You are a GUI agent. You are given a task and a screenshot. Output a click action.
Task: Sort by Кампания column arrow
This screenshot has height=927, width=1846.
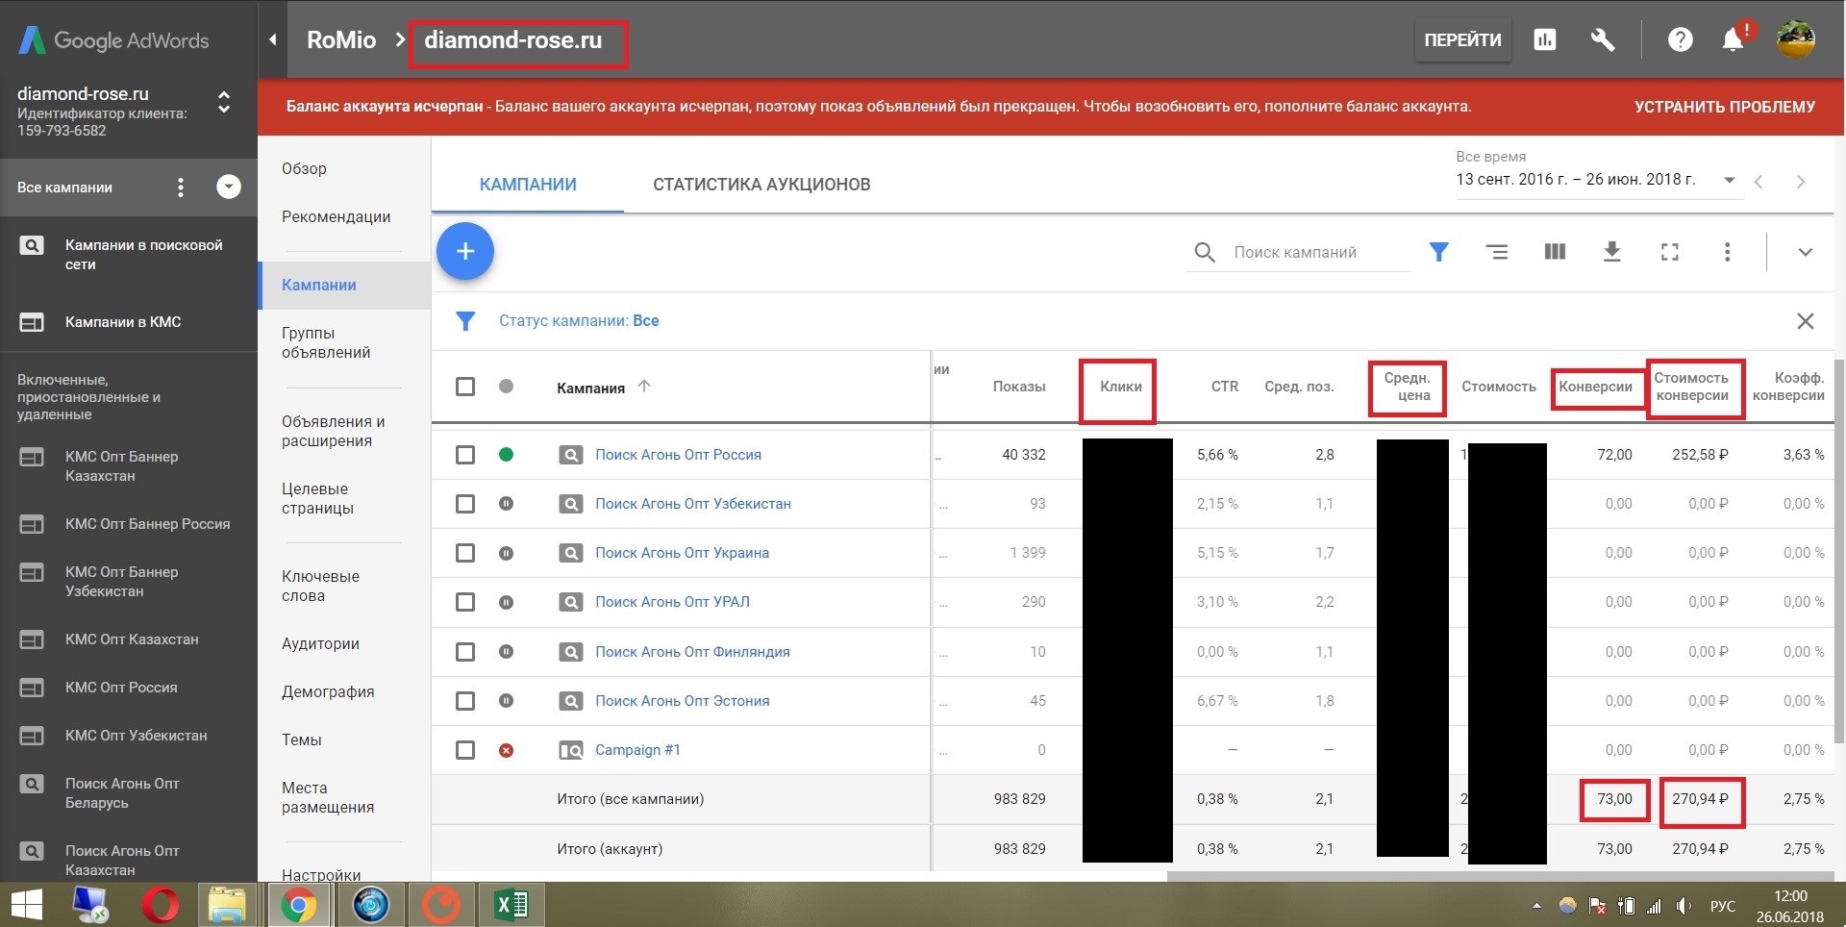click(x=644, y=386)
